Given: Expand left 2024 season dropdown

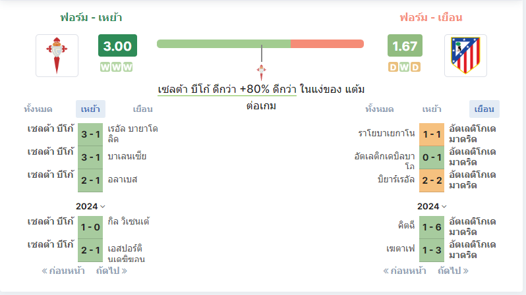Looking at the screenshot, I should tap(90, 206).
